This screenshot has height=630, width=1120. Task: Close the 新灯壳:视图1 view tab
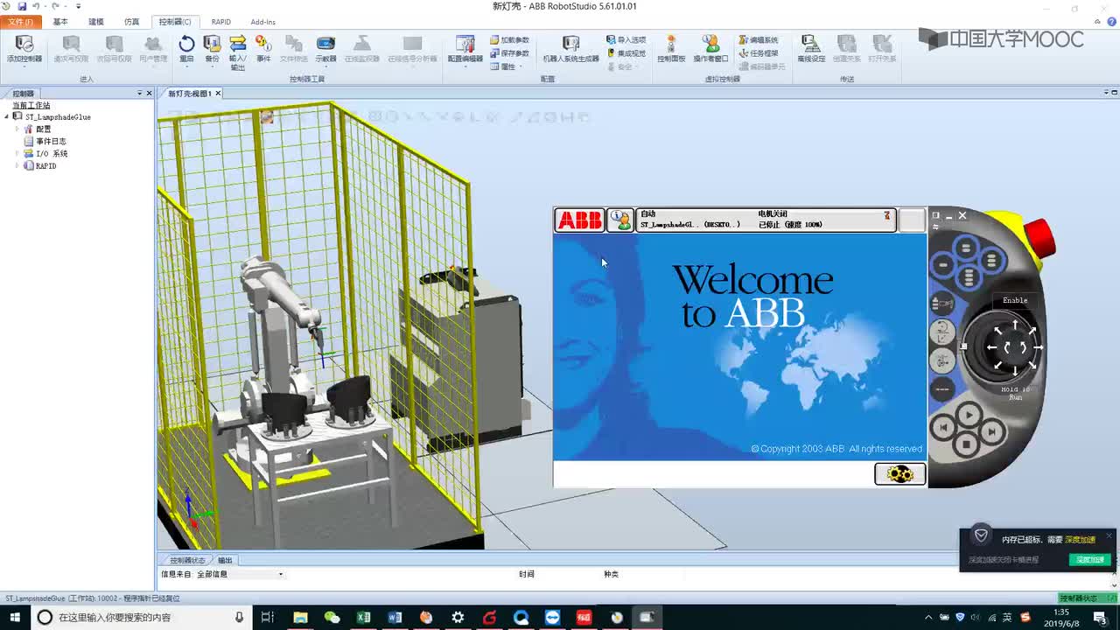(218, 93)
